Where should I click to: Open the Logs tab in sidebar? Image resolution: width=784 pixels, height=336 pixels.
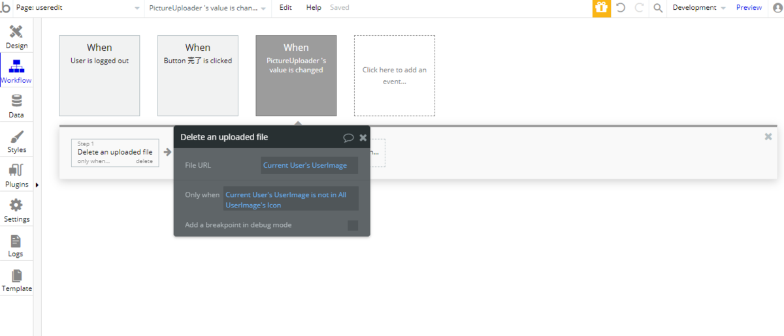16,245
